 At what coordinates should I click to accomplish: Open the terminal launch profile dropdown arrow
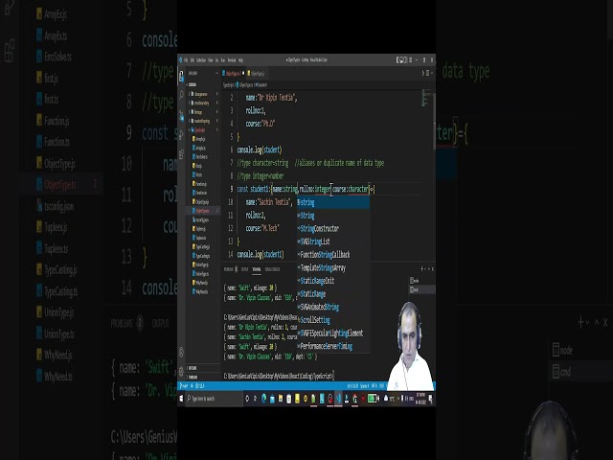(x=425, y=268)
